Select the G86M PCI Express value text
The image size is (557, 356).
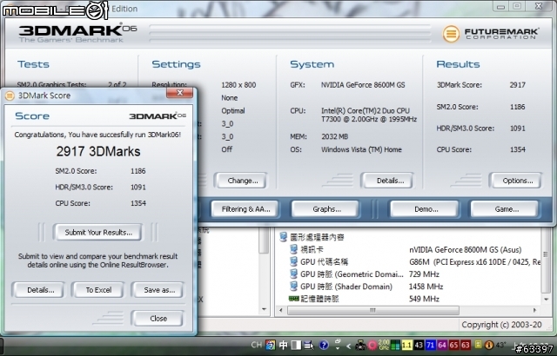[x=474, y=262]
